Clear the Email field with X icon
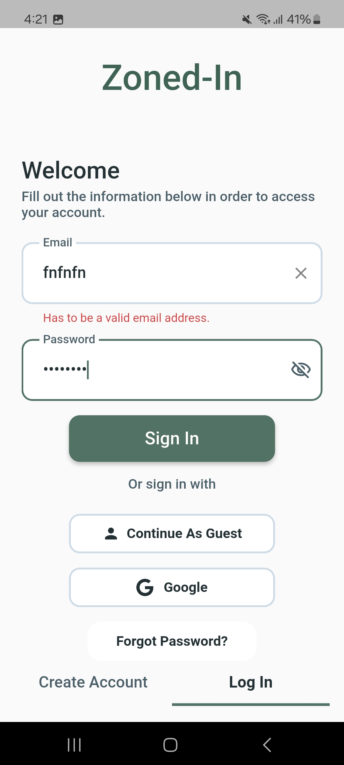Viewport: 344px width, 765px height. tap(301, 273)
